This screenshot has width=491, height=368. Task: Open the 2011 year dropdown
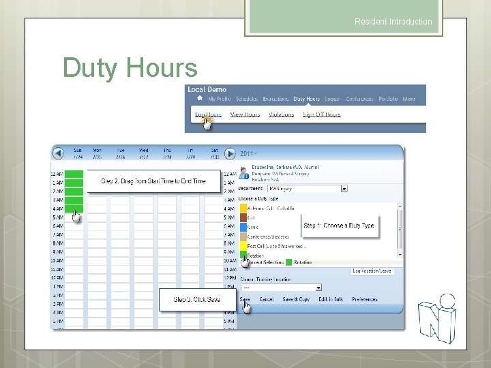(x=248, y=153)
